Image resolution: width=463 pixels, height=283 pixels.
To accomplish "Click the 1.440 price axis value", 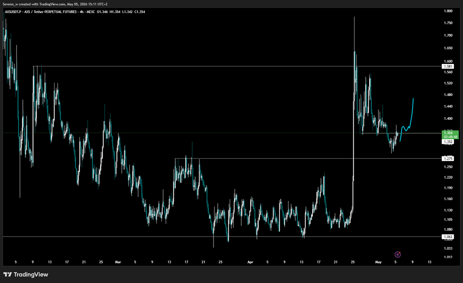I will click(x=448, y=106).
